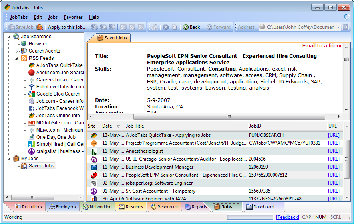The height and width of the screenshot is (224, 354).
Task: Click the delete job briefcase icon
Action: click(x=40, y=27)
